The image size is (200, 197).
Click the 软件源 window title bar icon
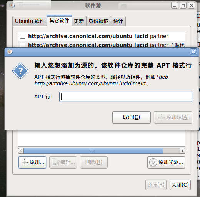(12, 5)
